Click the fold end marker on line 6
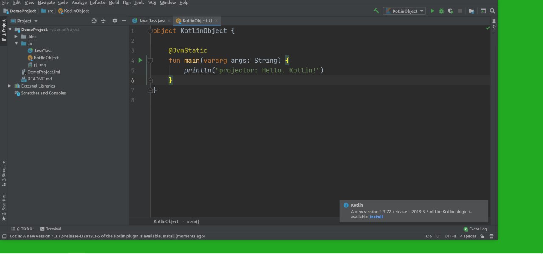Image resolution: width=543 pixels, height=254 pixels. (x=150, y=80)
